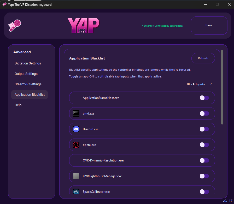
Task: Click the v0.117 version text
Action: click(227, 201)
